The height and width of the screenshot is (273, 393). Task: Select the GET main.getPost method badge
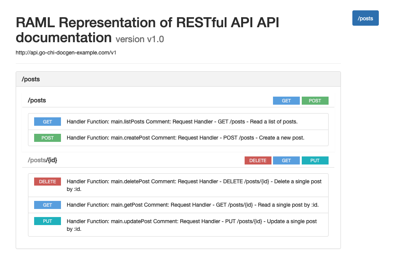tap(48, 205)
